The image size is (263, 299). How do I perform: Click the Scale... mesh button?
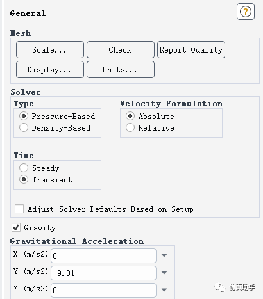point(50,50)
